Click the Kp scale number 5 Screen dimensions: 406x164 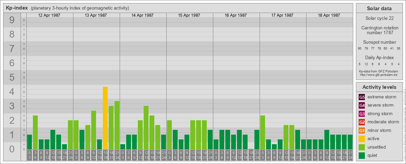pos(12,77)
